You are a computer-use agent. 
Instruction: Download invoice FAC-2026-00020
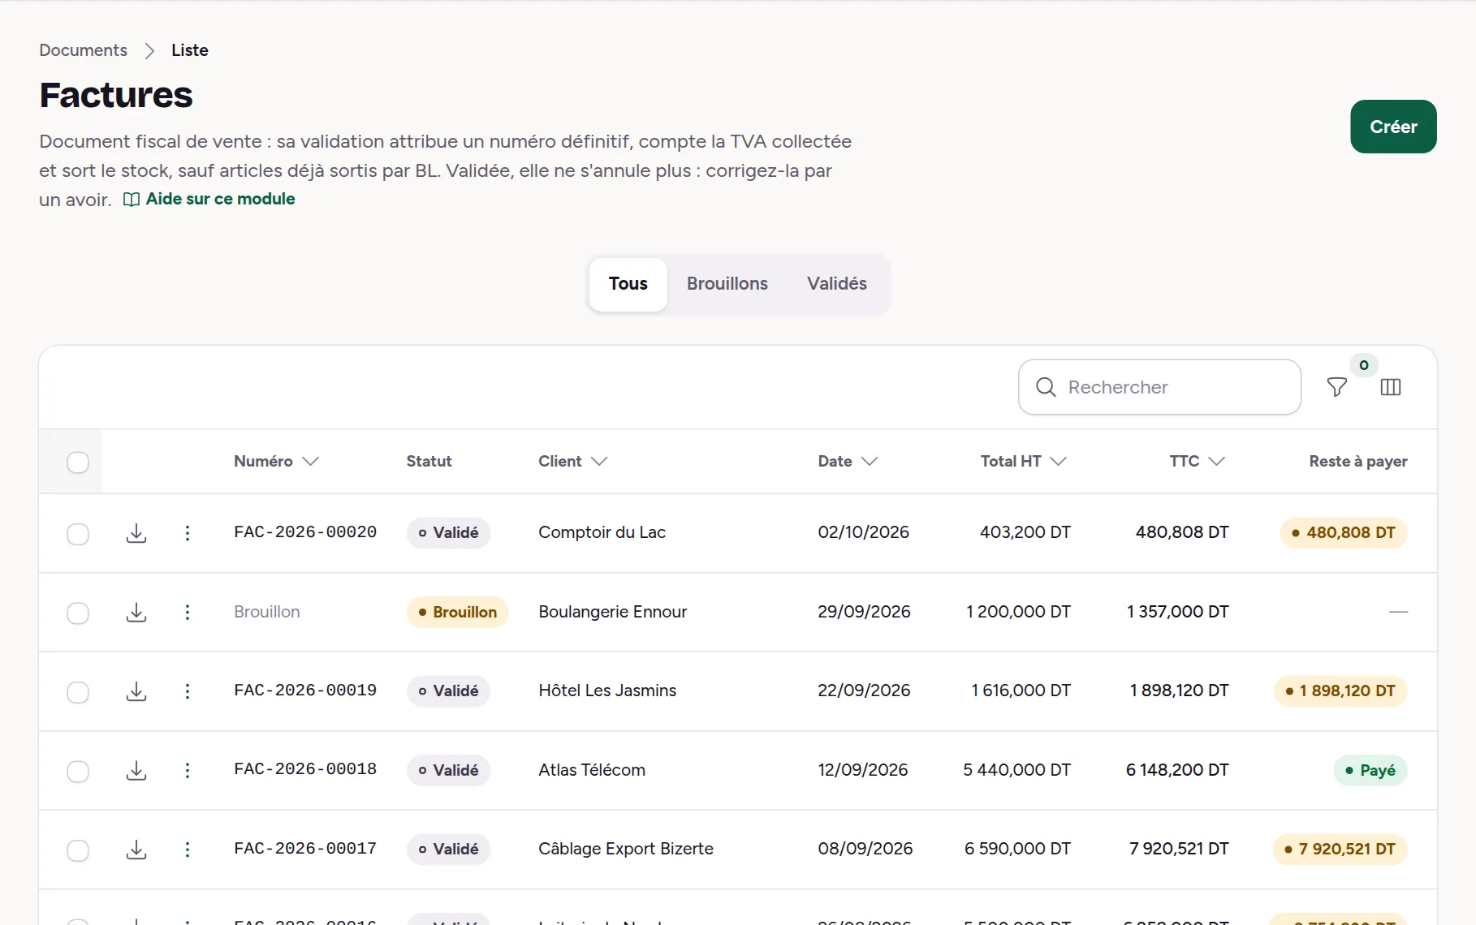point(136,533)
